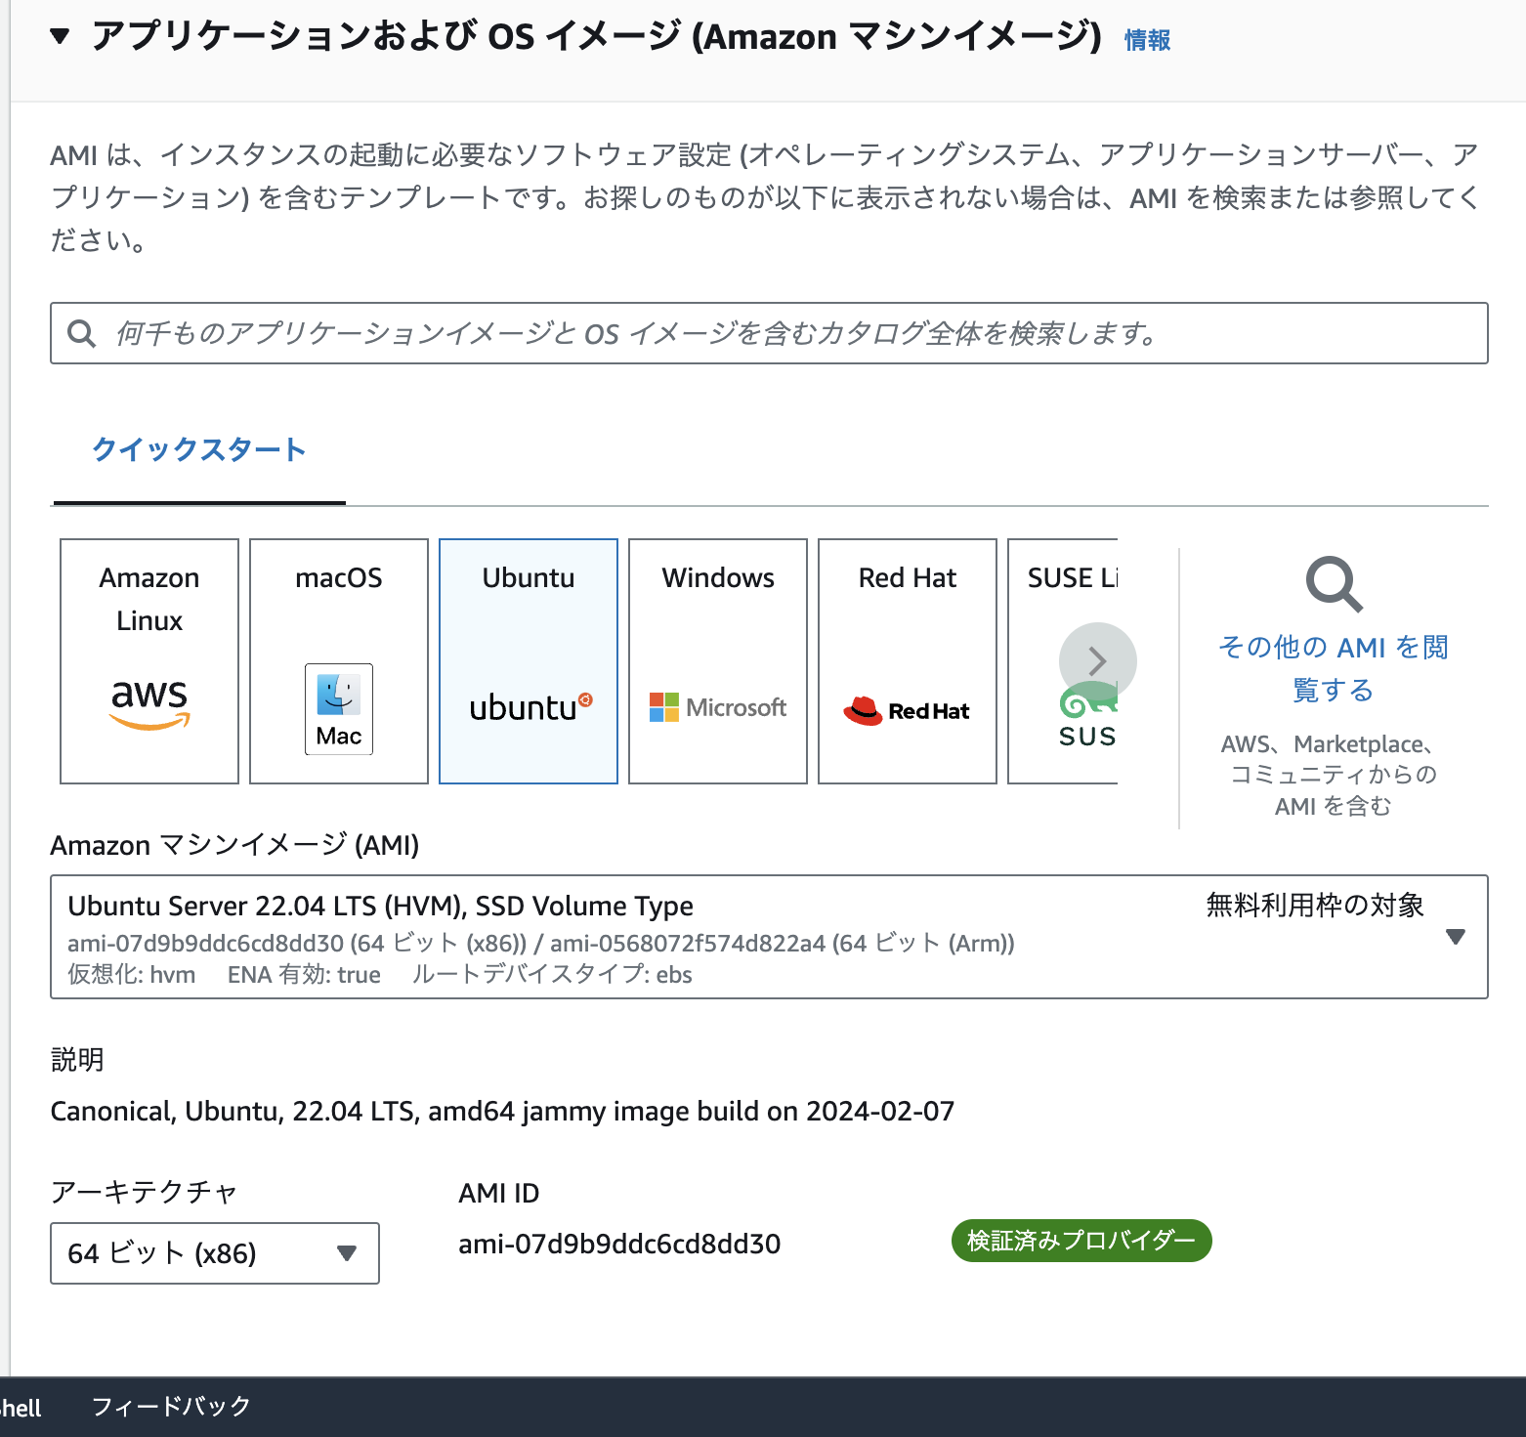The image size is (1526, 1437).
Task: Open CloudShell from the bottom bar
Action: coord(20,1408)
